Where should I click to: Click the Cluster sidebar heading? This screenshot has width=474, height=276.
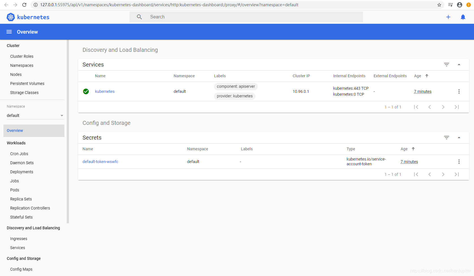click(x=13, y=46)
